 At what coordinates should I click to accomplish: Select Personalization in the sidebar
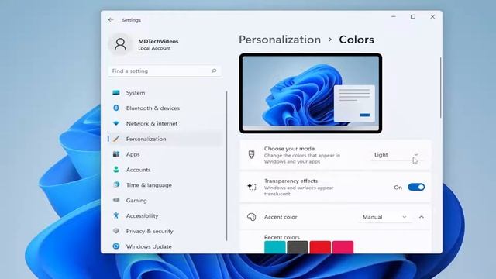(x=164, y=139)
